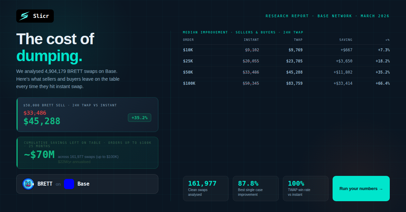
Task: Click the BRETT token avatar icon
Action: 28,184
